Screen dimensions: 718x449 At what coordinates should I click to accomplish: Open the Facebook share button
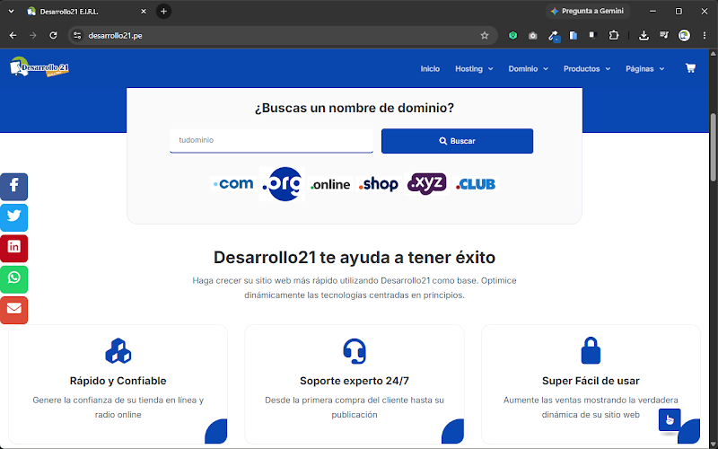pos(13,187)
